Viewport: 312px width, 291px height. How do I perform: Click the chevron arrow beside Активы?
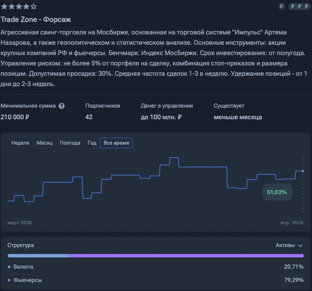point(300,246)
